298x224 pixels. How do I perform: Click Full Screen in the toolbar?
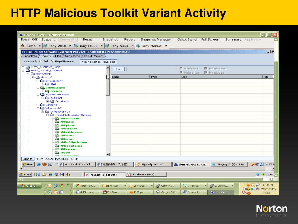[x=210, y=39]
